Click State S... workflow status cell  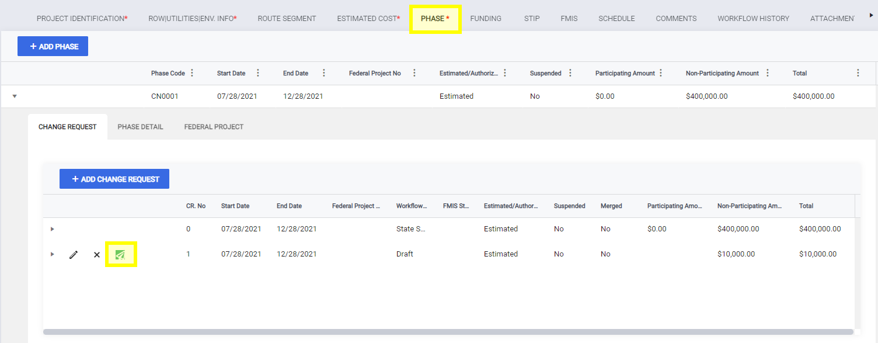411,229
